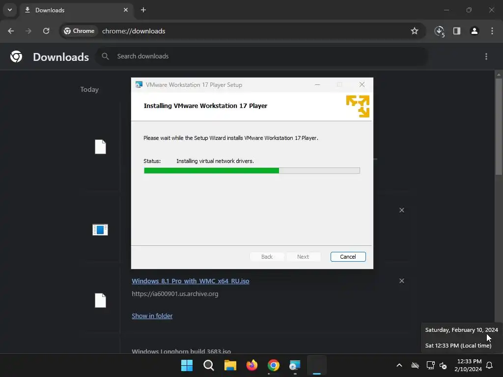Image resolution: width=503 pixels, height=377 pixels.
Task: Show hidden system tray icons
Action: click(x=399, y=365)
